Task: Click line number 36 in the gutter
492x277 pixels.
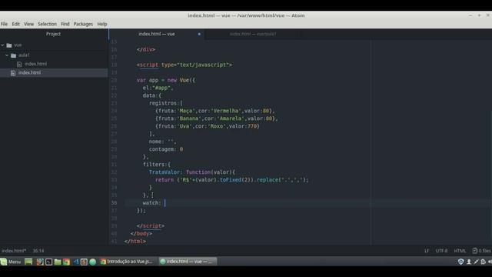Action: (x=114, y=203)
